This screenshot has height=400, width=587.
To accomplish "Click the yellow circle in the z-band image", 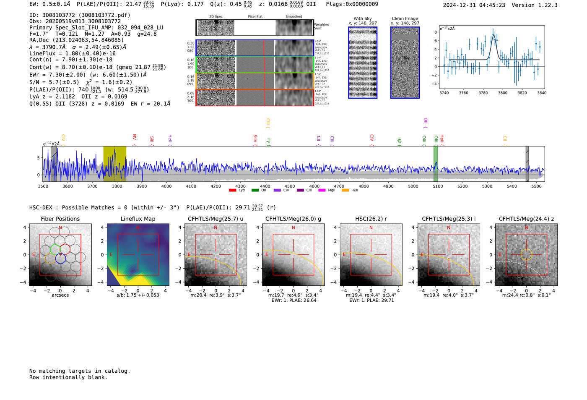I will 526,255.
